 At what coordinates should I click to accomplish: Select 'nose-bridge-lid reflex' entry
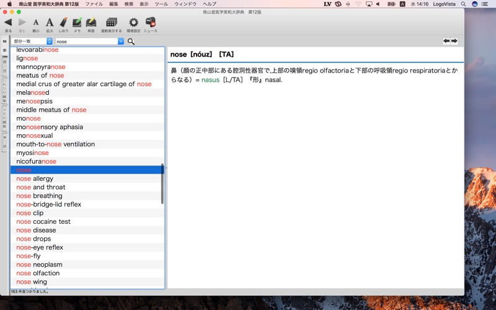87,205
